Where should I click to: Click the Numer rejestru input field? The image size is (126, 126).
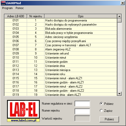coord(82,111)
